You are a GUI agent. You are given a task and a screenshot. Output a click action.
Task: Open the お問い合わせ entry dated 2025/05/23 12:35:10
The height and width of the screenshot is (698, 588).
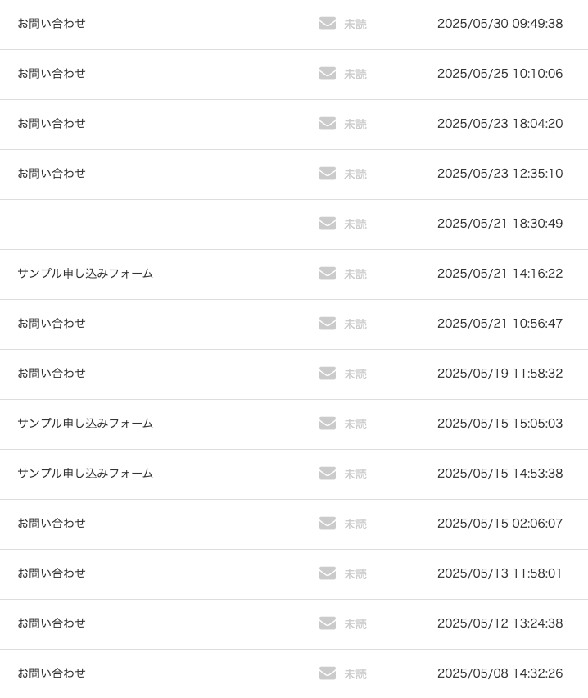(52, 174)
